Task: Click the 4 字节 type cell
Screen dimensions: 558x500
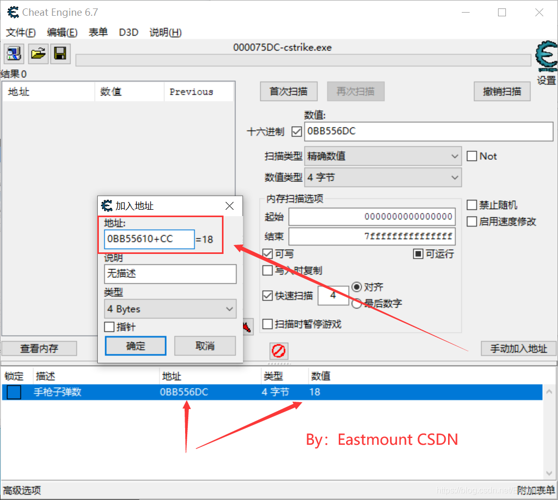Action: pyautogui.click(x=276, y=392)
